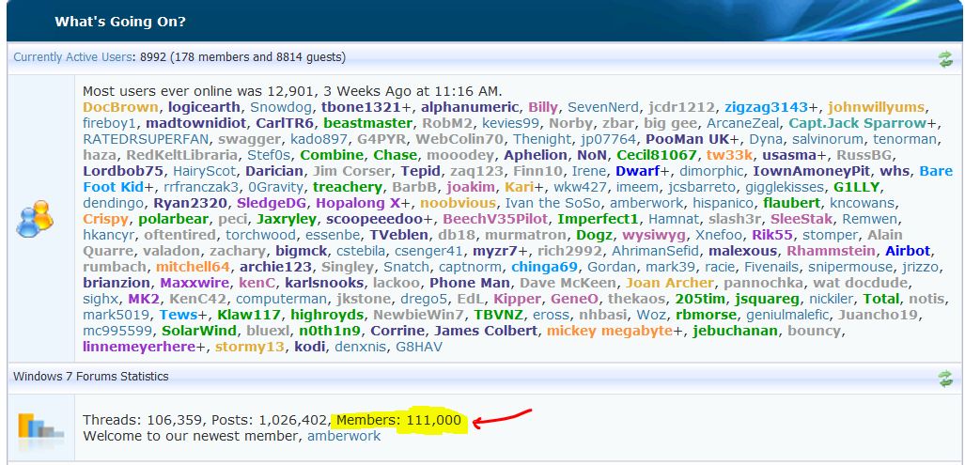This screenshot has height=465, width=965.
Task: View Dwarf's user profile
Action: click(x=638, y=171)
